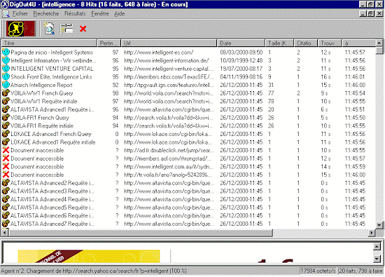Click icon of VOILA-WW1 French Query row
This screenshot has height=277, width=385.
tap(6, 93)
